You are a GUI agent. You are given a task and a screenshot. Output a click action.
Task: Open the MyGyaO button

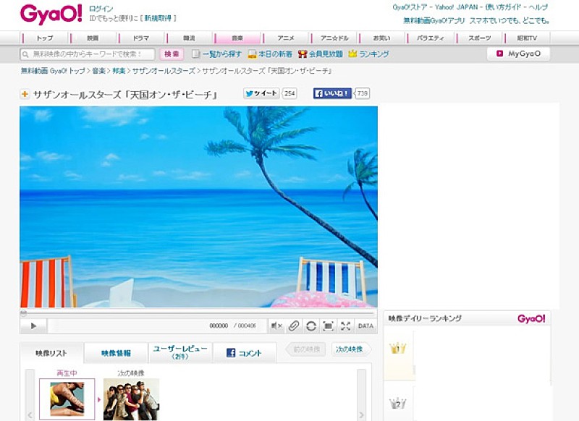[x=517, y=54]
